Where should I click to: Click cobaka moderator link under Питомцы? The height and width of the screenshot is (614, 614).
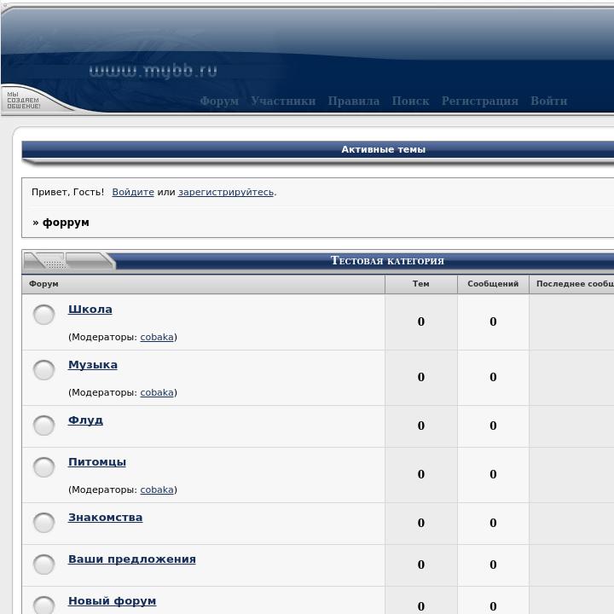coord(157,489)
